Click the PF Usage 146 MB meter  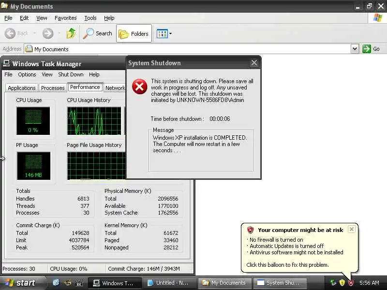pyautogui.click(x=33, y=166)
